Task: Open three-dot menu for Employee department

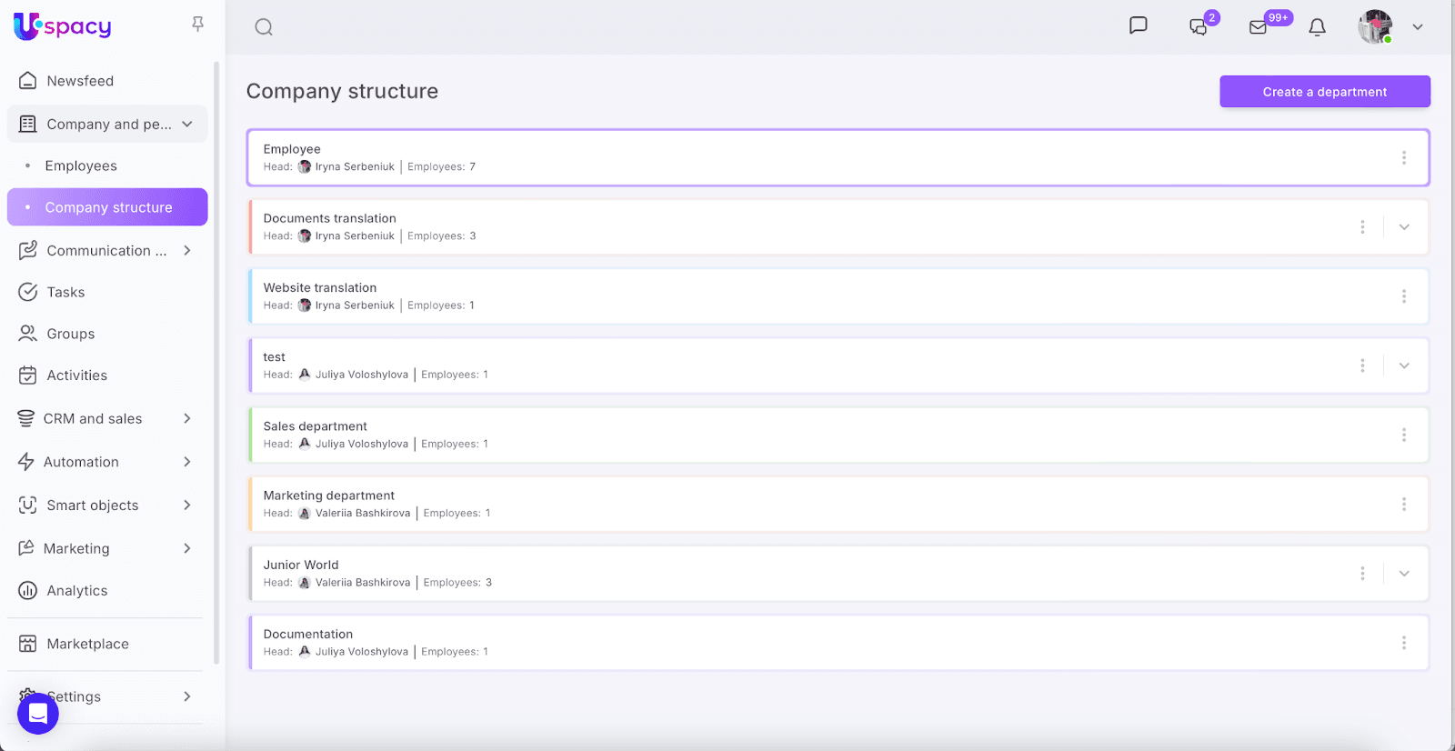Action: [x=1403, y=158]
